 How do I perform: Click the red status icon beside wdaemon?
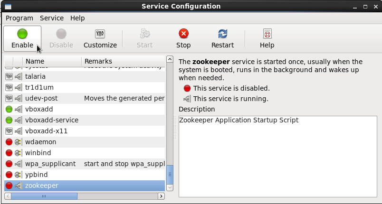[9, 142]
